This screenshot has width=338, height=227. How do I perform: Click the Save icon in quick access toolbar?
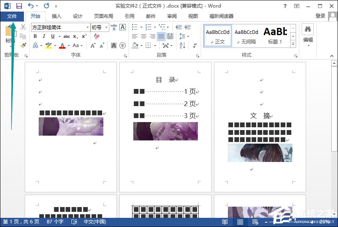pyautogui.click(x=19, y=6)
